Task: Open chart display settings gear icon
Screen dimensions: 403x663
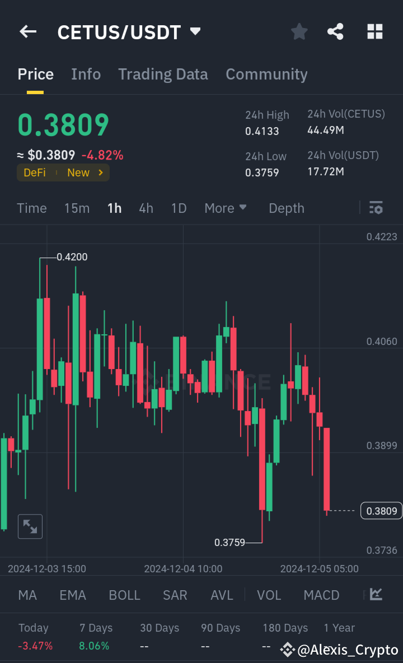Action: coord(376,208)
